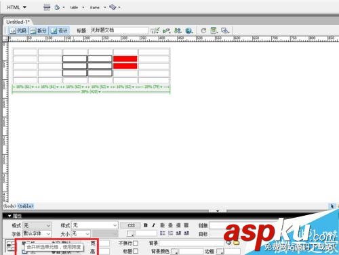Select the <table> tag in the tag selector
Screen dimensions: 339x255
point(26,206)
